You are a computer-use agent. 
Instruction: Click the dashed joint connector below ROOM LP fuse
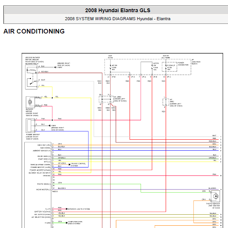pos(166,102)
